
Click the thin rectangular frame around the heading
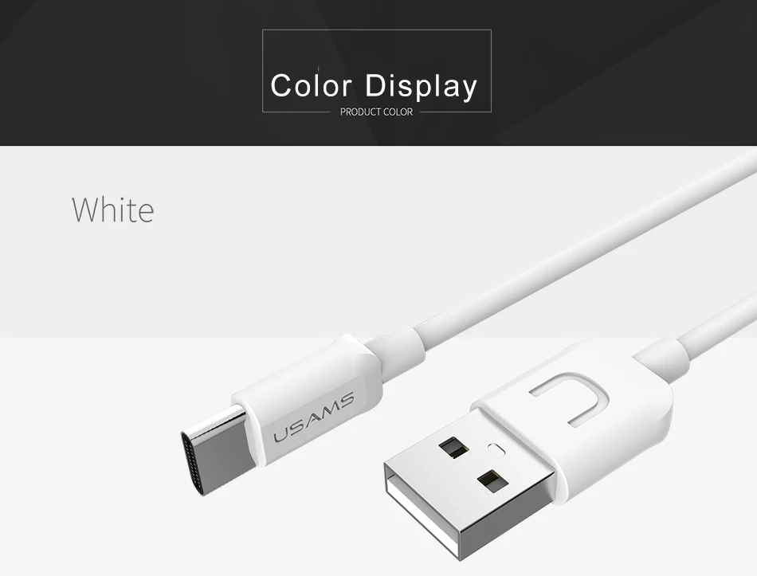point(377,30)
